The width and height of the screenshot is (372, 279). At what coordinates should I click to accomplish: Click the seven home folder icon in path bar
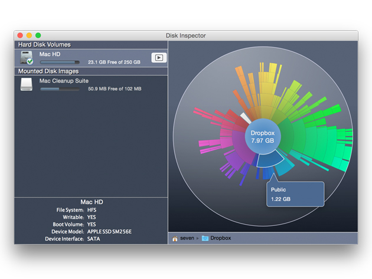(x=175, y=238)
